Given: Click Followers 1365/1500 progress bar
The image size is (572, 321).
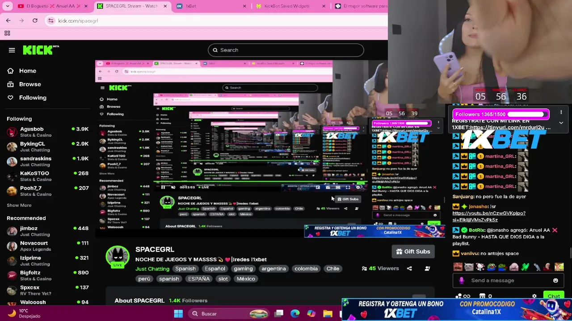Looking at the screenshot, I should 501,115.
